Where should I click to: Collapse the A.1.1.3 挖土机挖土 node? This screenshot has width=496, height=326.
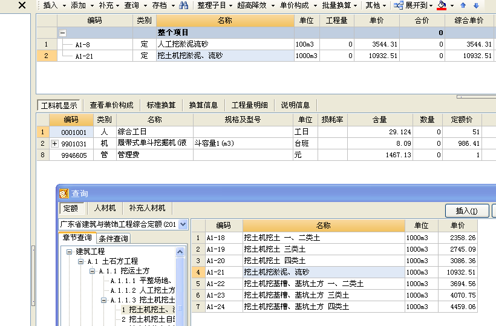103,300
